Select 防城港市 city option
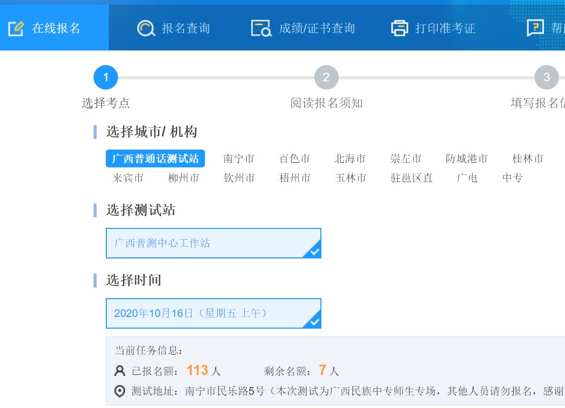 (466, 159)
